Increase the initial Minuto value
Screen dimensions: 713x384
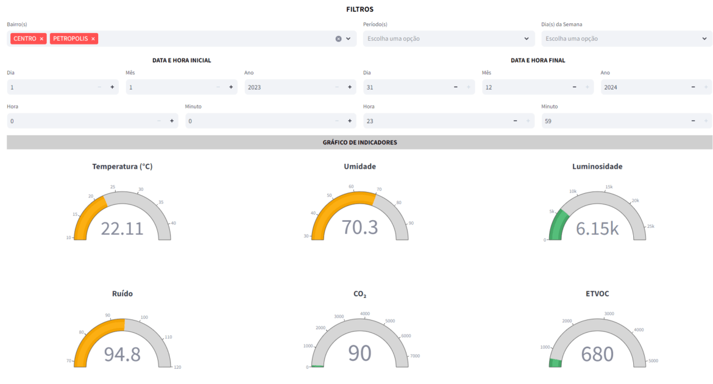(x=350, y=121)
